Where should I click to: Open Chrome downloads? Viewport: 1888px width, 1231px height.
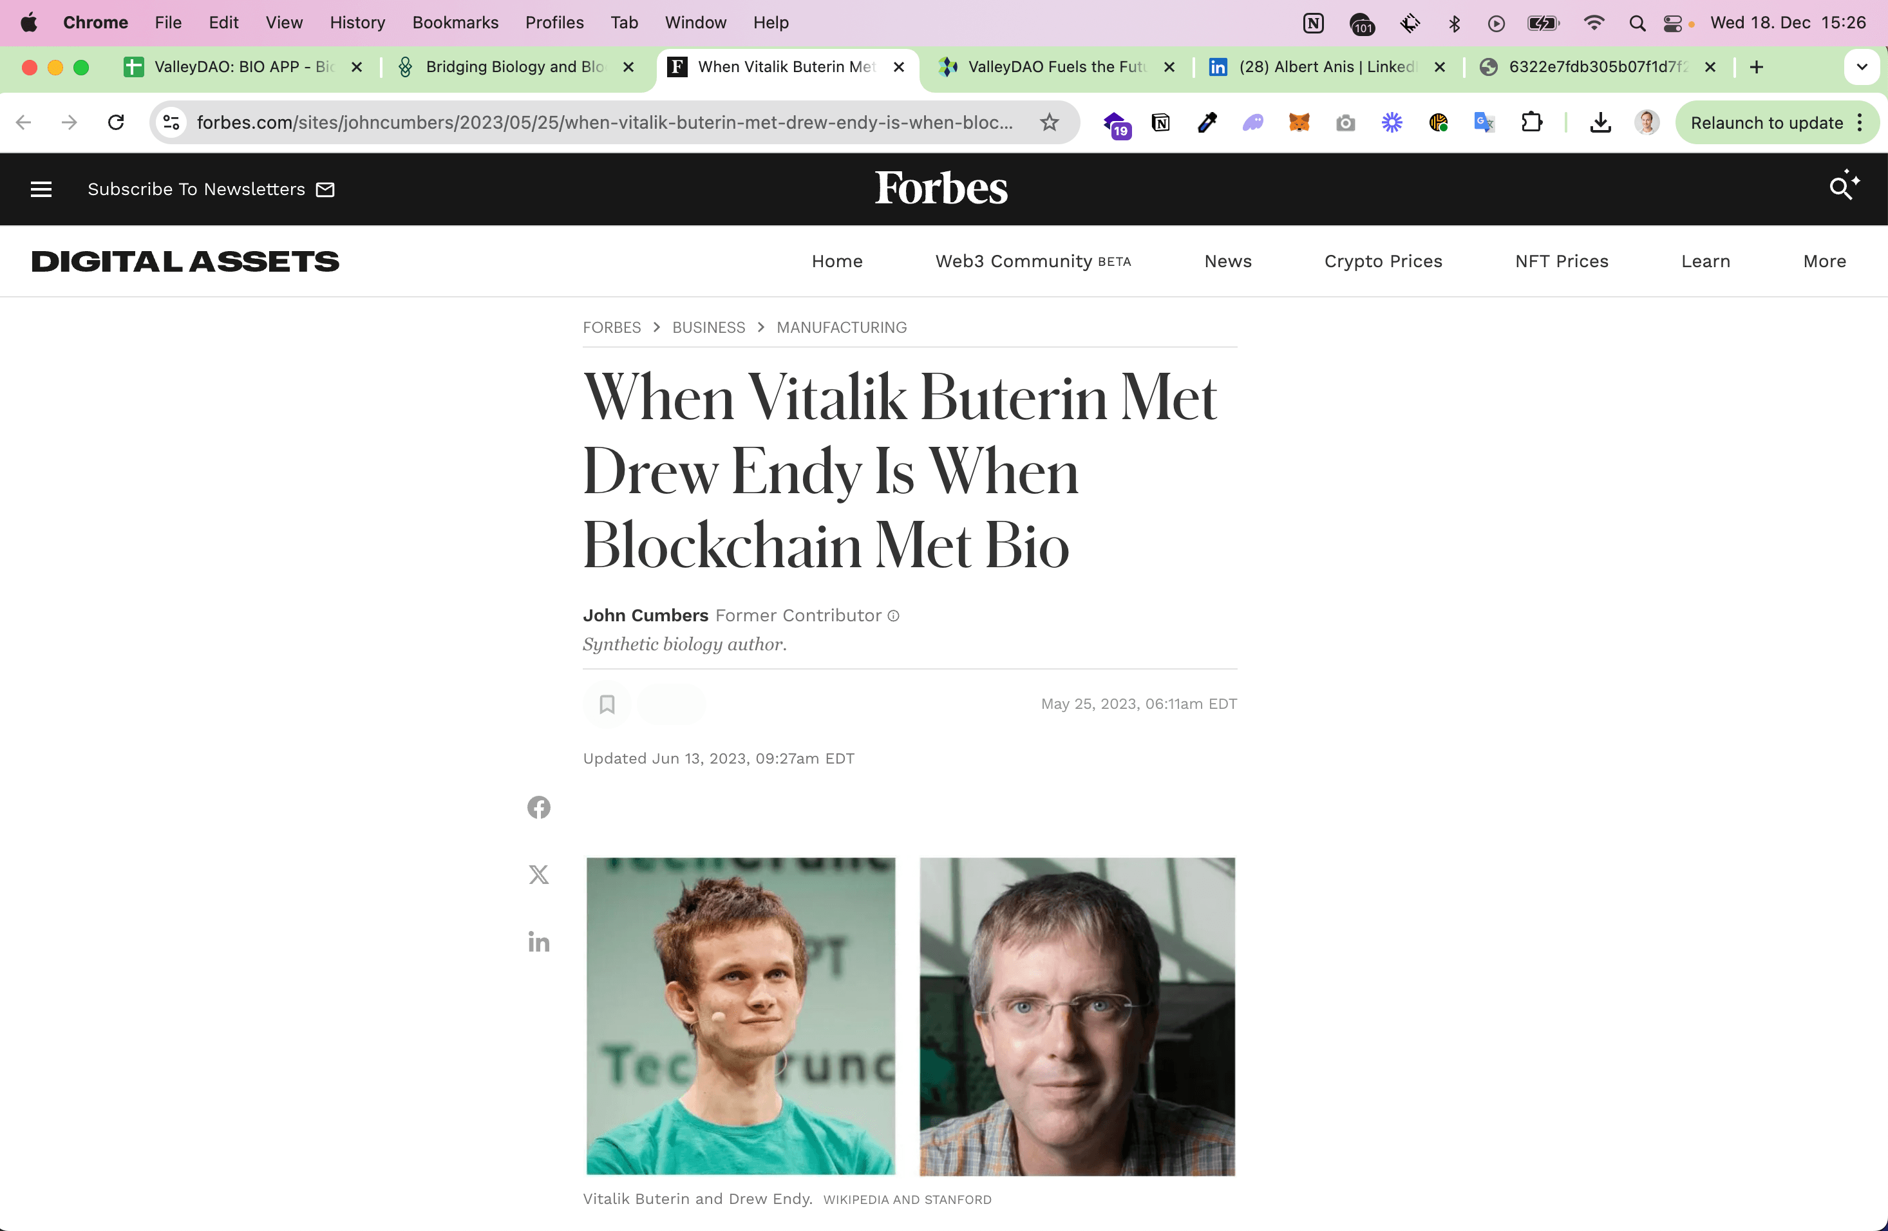pyautogui.click(x=1600, y=122)
